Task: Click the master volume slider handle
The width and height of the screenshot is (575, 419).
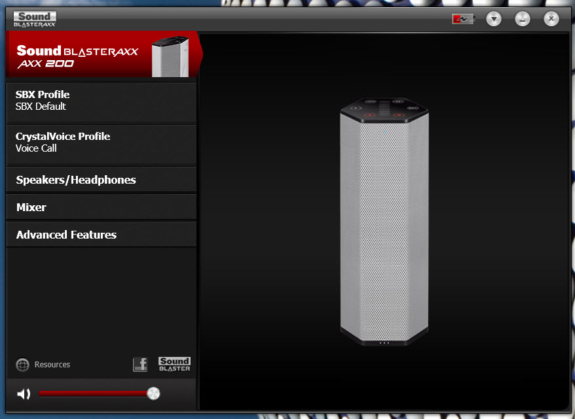Action: click(153, 394)
